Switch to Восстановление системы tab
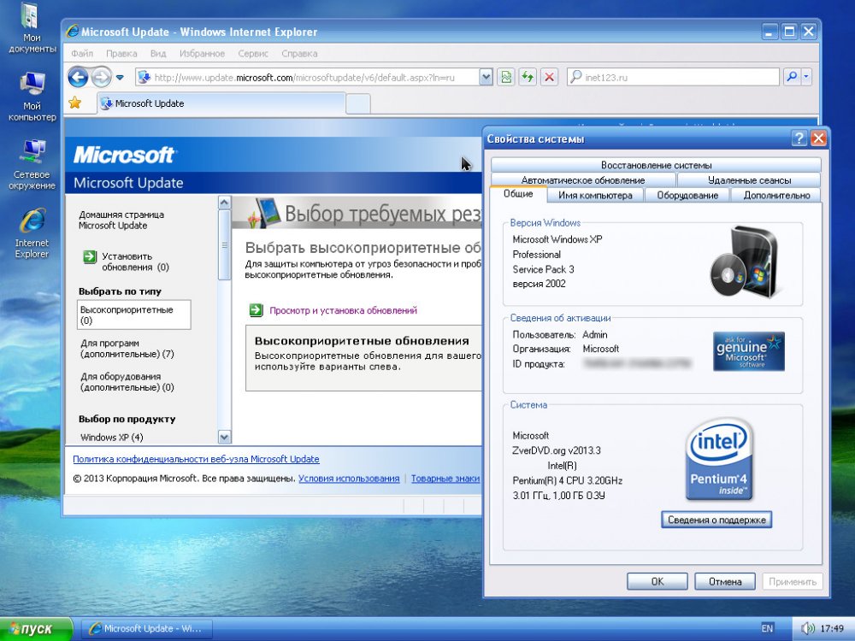This screenshot has width=855, height=641. [656, 165]
